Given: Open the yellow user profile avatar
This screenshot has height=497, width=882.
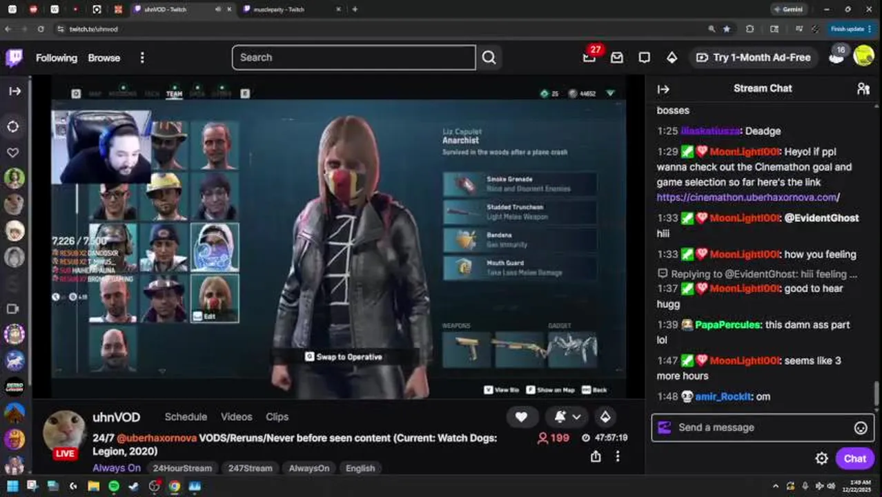Looking at the screenshot, I should tap(863, 56).
